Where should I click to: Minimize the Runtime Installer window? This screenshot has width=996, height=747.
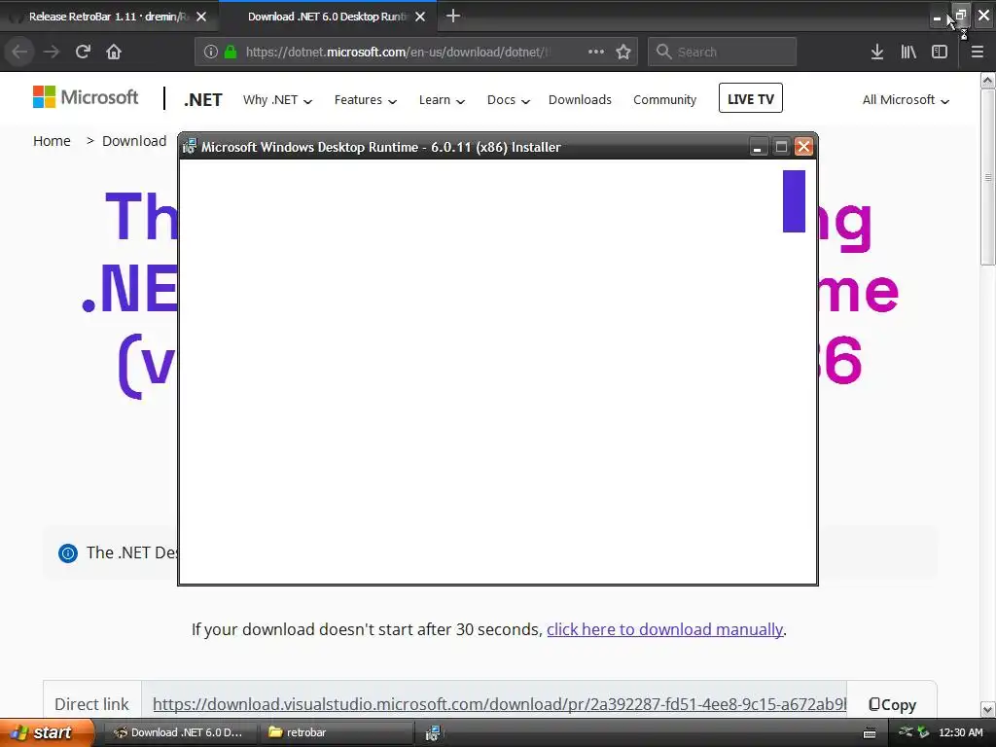click(x=757, y=148)
